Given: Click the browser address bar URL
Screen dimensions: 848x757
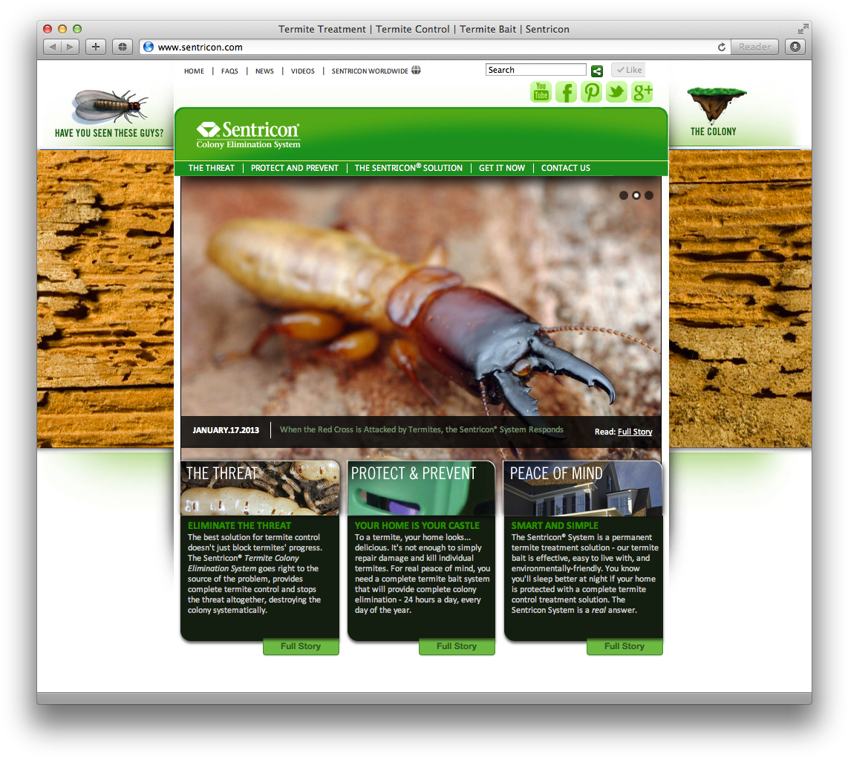Looking at the screenshot, I should coord(200,47).
